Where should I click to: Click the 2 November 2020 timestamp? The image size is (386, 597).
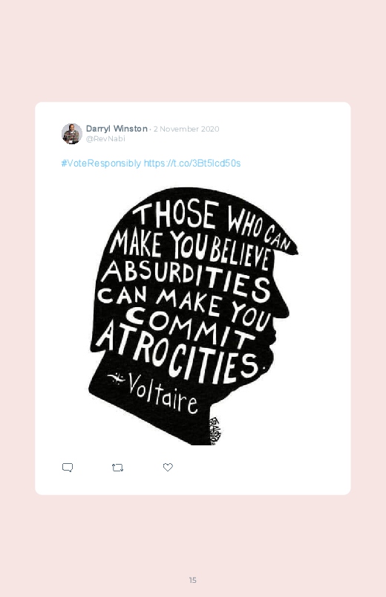pos(186,129)
